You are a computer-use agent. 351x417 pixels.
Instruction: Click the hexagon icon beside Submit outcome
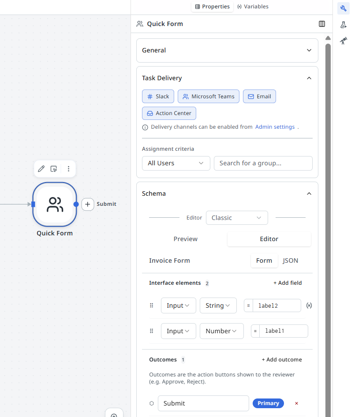[152, 403]
